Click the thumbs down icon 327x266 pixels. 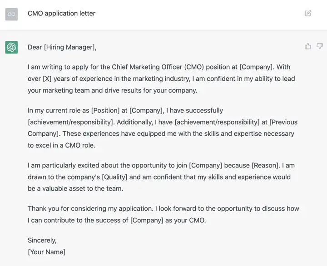point(319,46)
